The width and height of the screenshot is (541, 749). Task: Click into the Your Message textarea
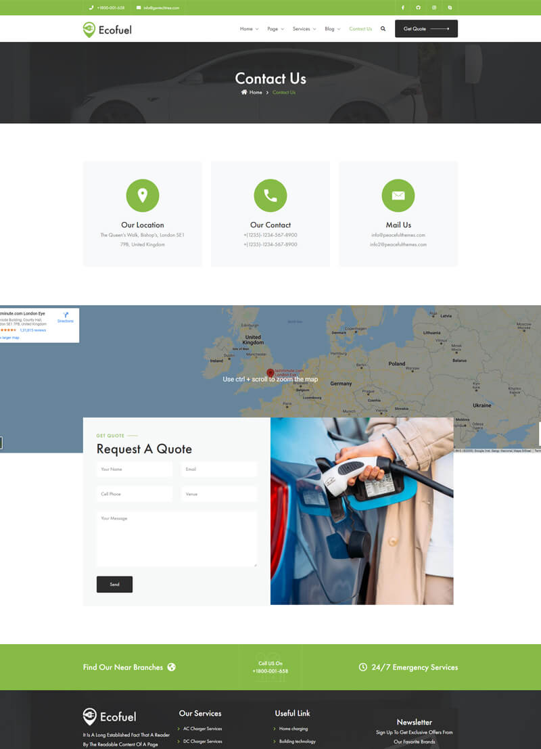click(177, 539)
